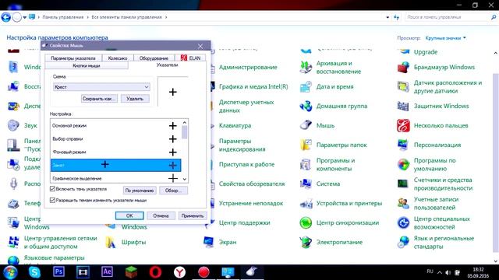Switch to Колесико tab
Image resolution: width=499 pixels, height=280 pixels.
[118, 58]
